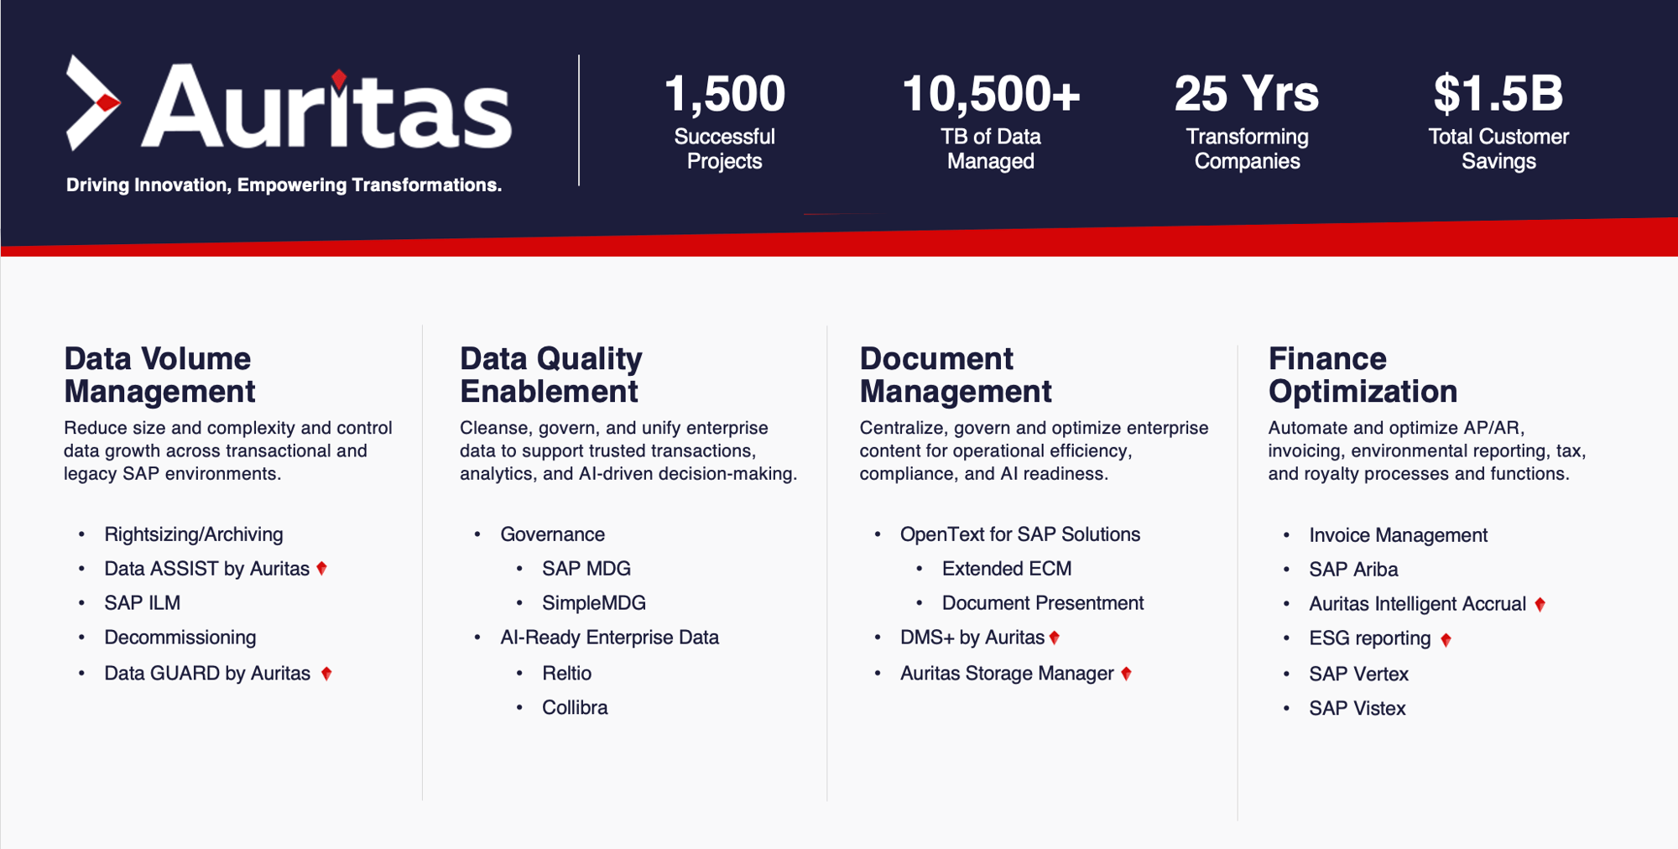Click the 'Collibra' sub-item
This screenshot has height=849, width=1678.
coord(575,708)
